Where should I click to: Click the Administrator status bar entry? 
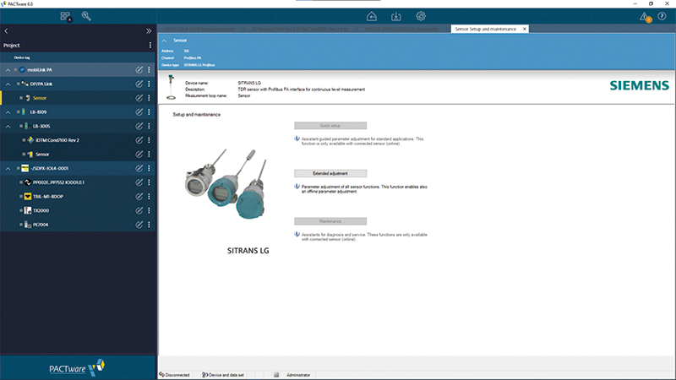[x=298, y=375]
